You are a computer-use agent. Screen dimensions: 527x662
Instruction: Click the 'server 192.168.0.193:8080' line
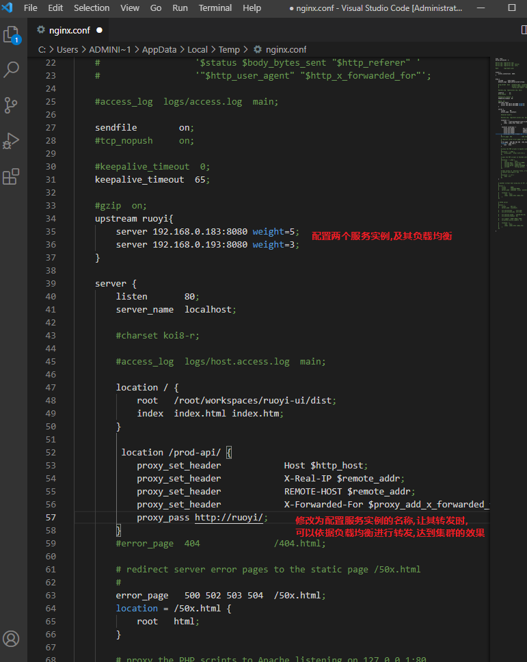(208, 244)
